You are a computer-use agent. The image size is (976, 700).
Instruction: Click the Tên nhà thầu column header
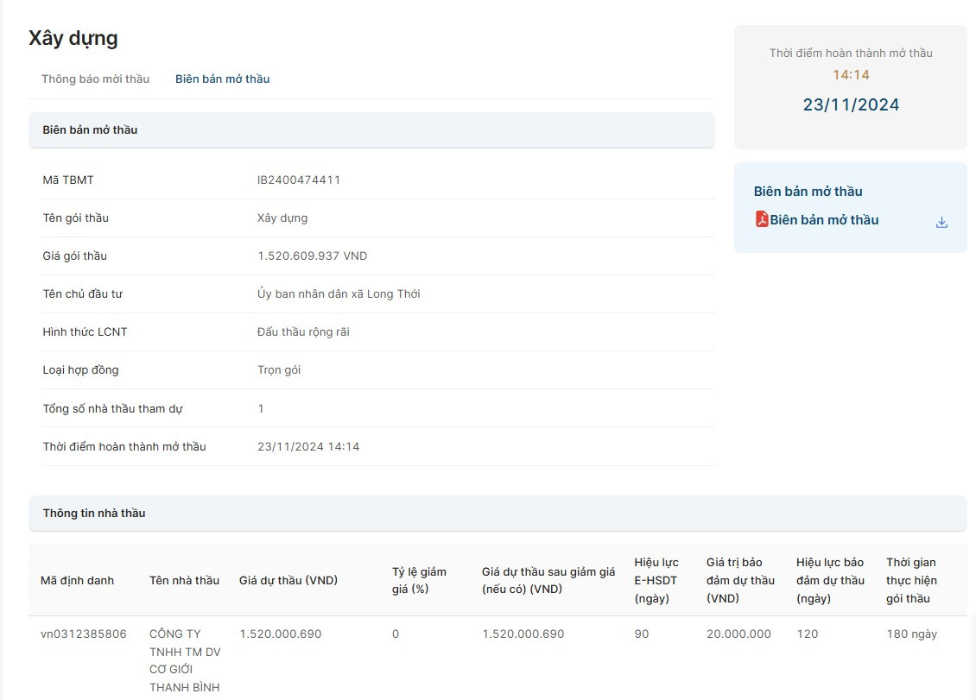pos(184,580)
